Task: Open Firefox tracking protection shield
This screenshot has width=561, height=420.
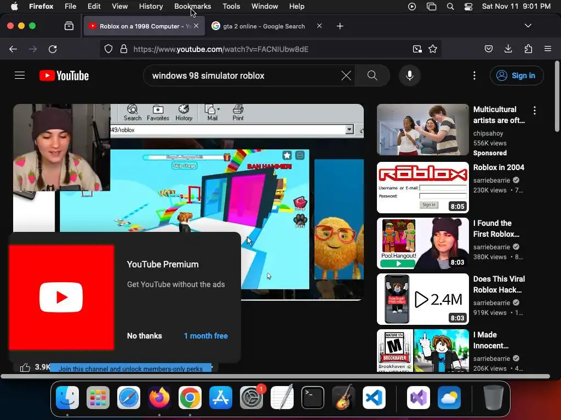Action: click(108, 49)
